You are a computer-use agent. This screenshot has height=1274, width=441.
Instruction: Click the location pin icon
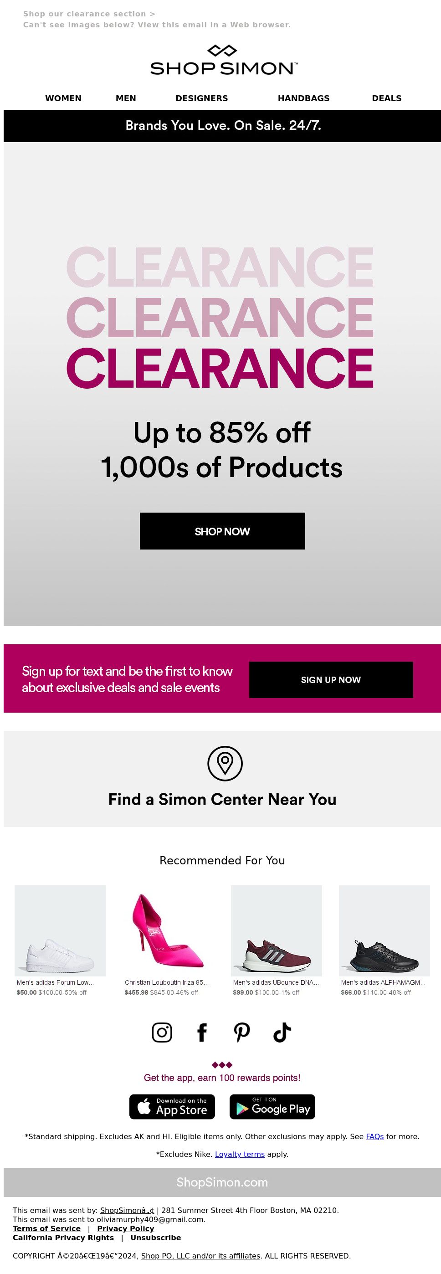tap(225, 763)
